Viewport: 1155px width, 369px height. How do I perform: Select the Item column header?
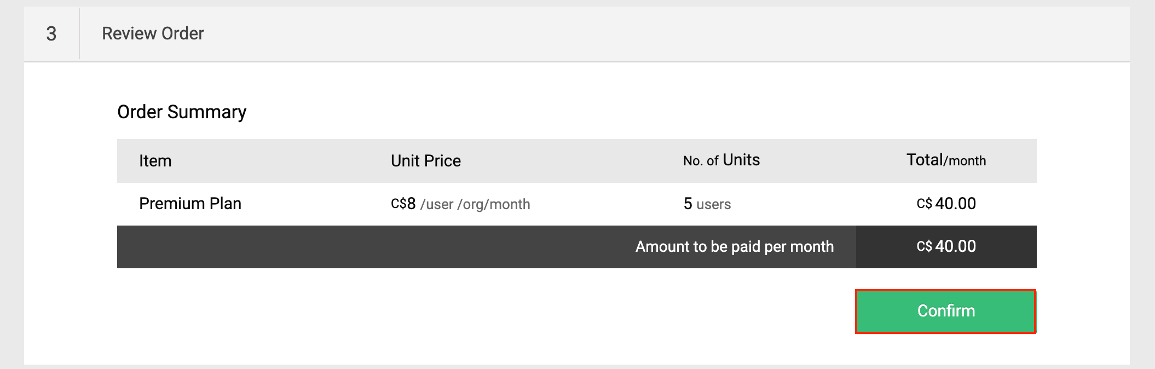[155, 160]
